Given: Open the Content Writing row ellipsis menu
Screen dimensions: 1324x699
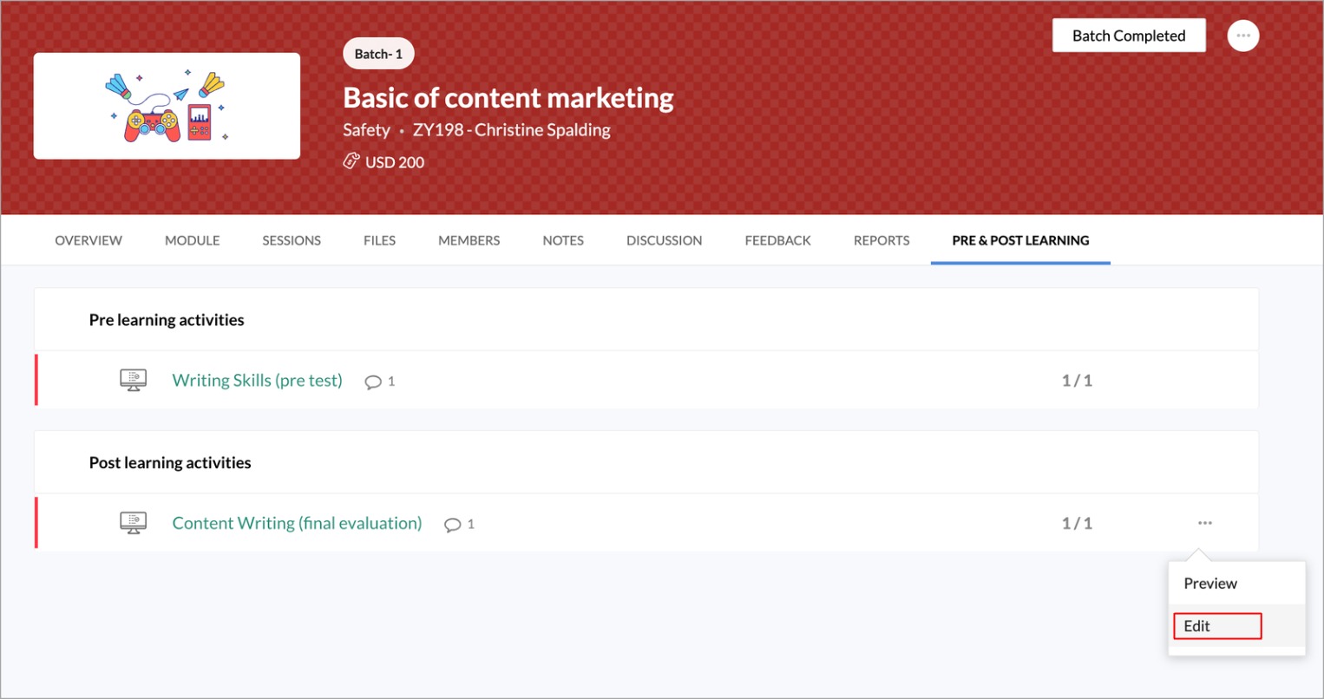Looking at the screenshot, I should (x=1204, y=523).
